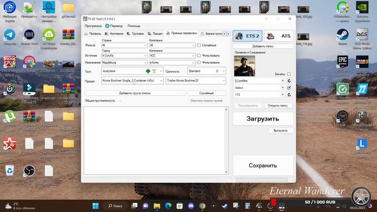The image size is (377, 212).
Task: Check Фильтровать in the Назначение row
Action: click(199, 62)
